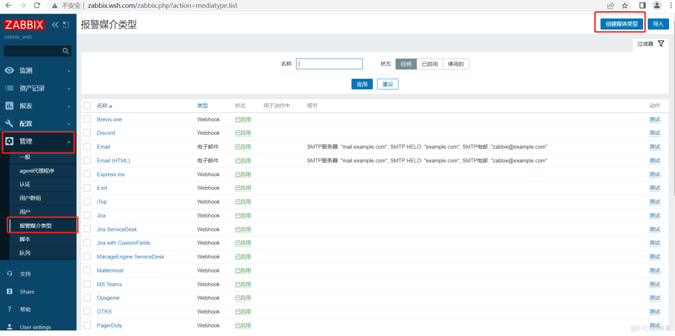Click the User settings person icon
This screenshot has width=675, height=336.
(x=9, y=327)
